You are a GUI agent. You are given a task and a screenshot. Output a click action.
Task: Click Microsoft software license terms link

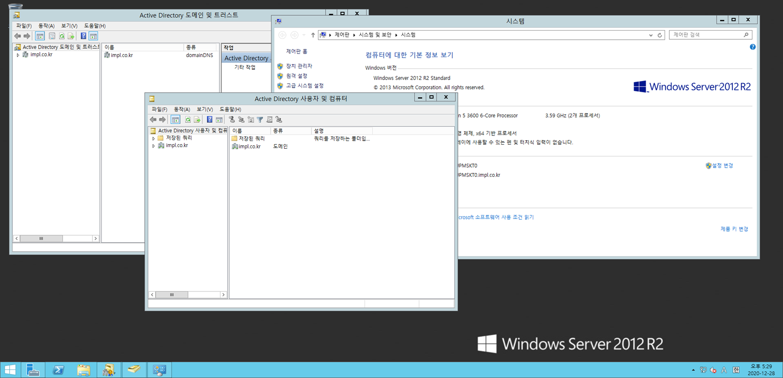[x=496, y=217]
